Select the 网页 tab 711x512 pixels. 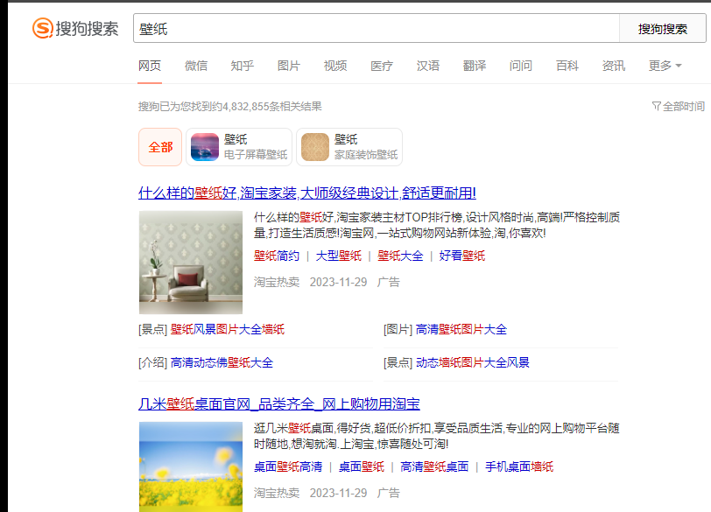click(x=150, y=66)
